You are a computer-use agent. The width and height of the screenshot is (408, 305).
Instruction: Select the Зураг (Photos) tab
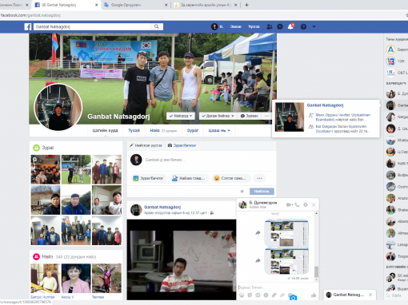click(x=193, y=130)
